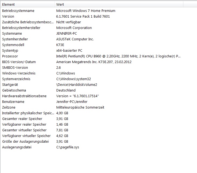Select the Systemname row label
The height and width of the screenshot is (173, 197).
coord(12,34)
